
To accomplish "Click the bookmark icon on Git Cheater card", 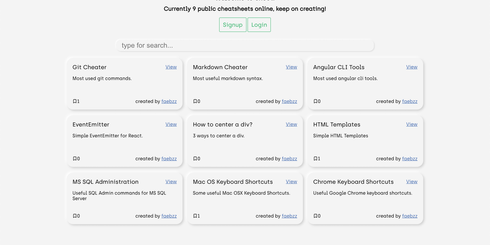I will click(x=75, y=101).
